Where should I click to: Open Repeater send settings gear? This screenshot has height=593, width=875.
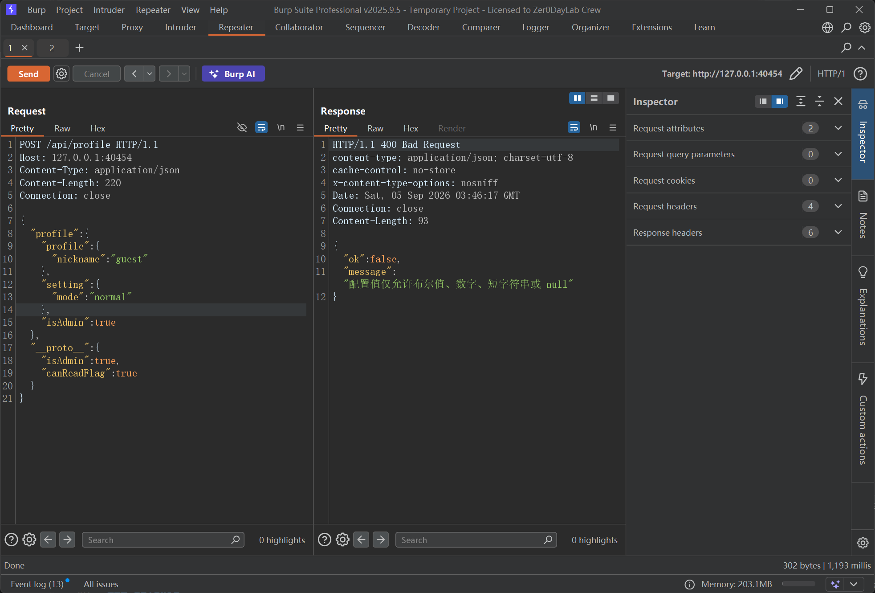click(61, 74)
